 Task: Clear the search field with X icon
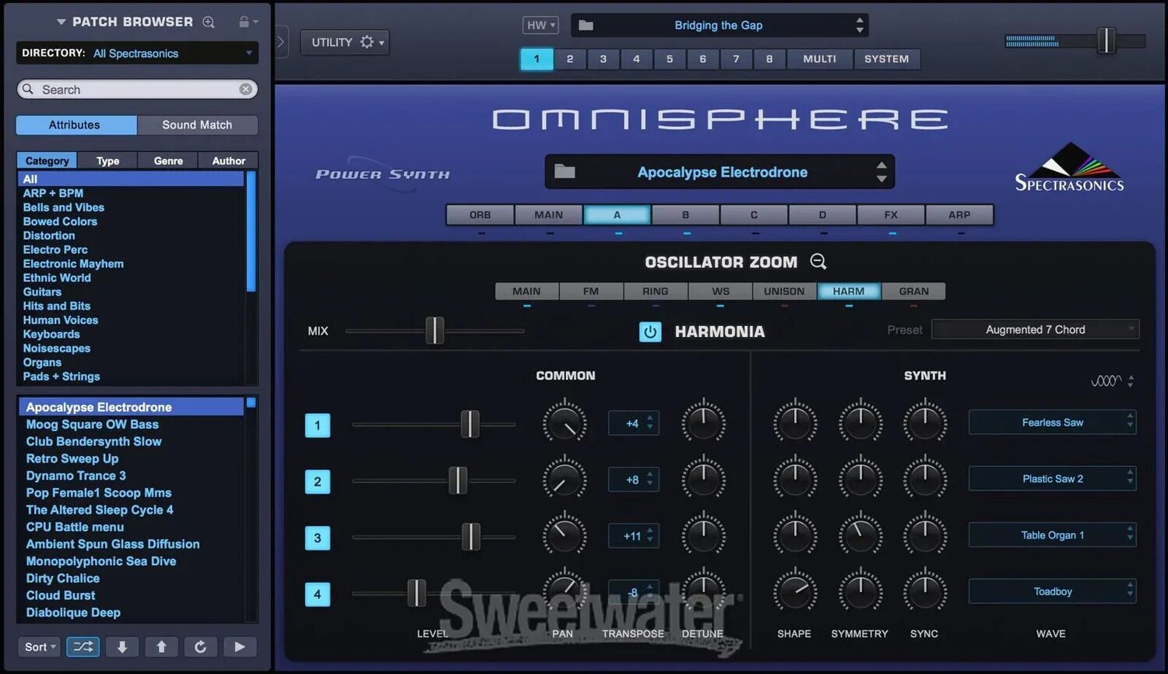(245, 90)
